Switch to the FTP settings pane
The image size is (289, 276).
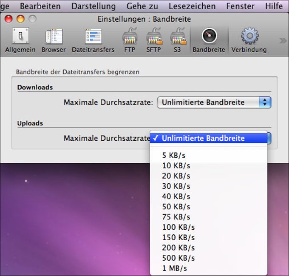130,40
